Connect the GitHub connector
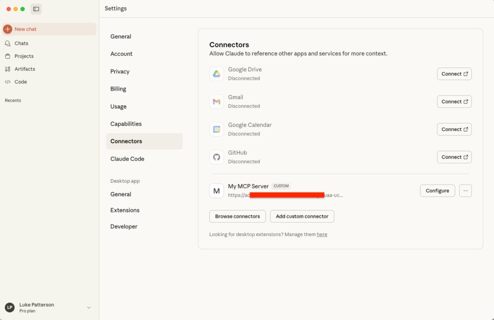Viewport: 494px width, 320px height. [454, 157]
